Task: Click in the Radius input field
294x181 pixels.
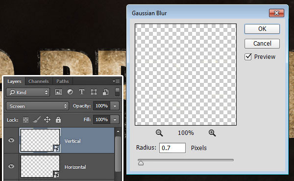Action: click(x=172, y=148)
